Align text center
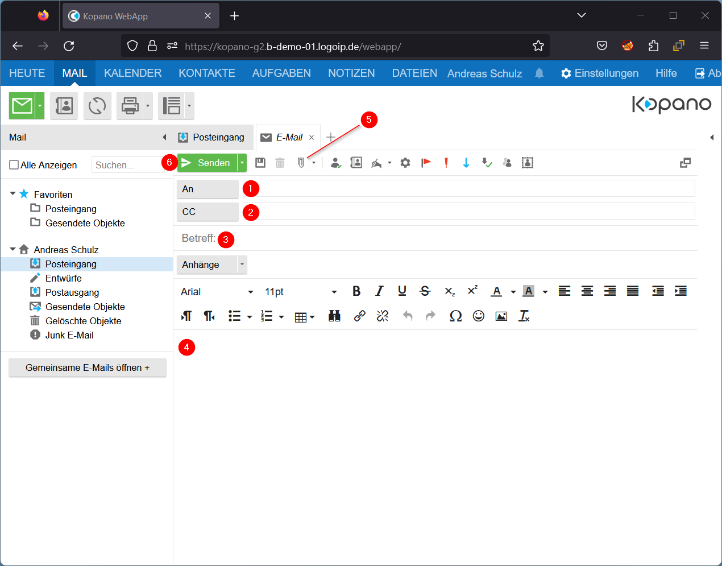The width and height of the screenshot is (722, 566). pos(587,291)
